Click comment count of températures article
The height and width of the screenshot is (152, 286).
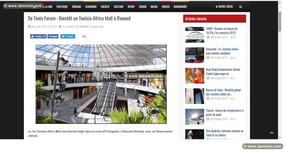(233, 119)
